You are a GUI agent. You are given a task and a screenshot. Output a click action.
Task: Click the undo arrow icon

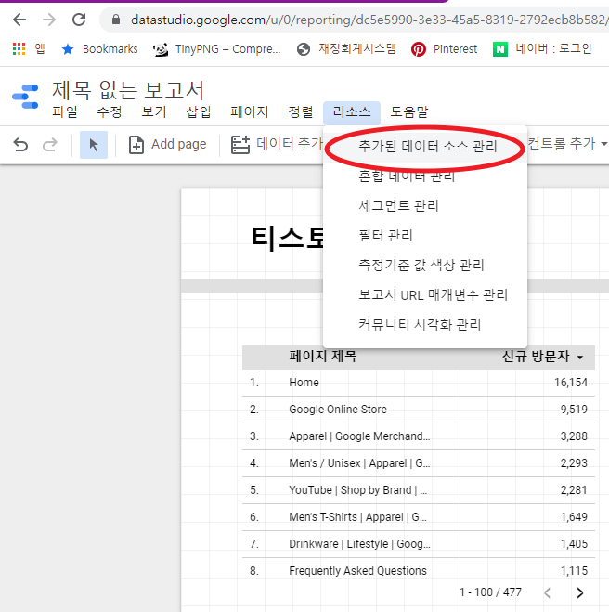(20, 145)
